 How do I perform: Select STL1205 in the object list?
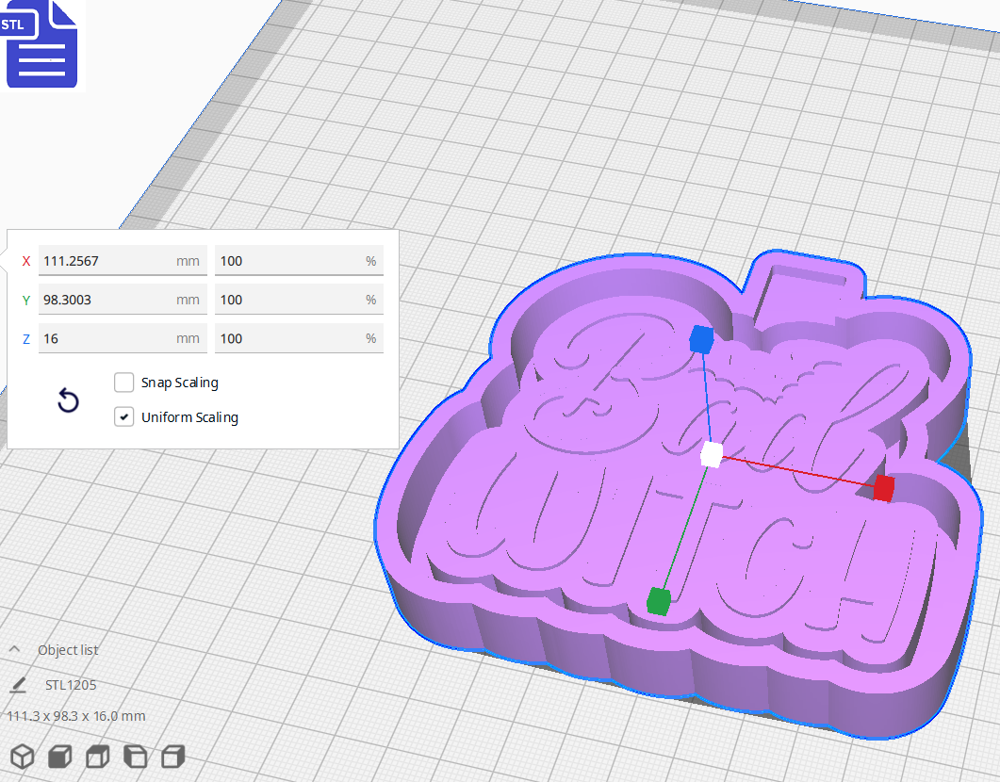[x=70, y=685]
